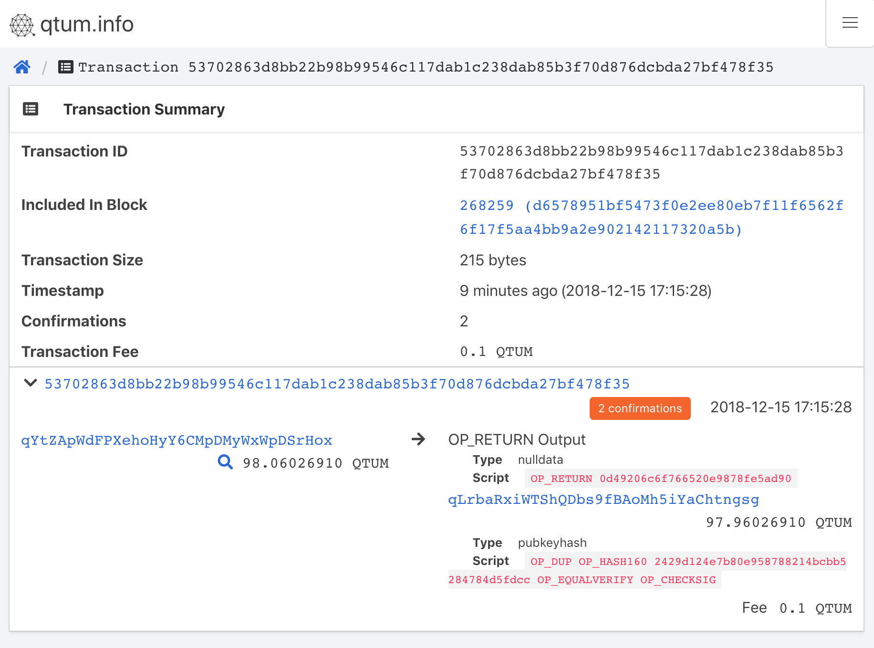Screen dimensions: 874x648
Task: Click the qtum.info site title
Action: tap(87, 24)
